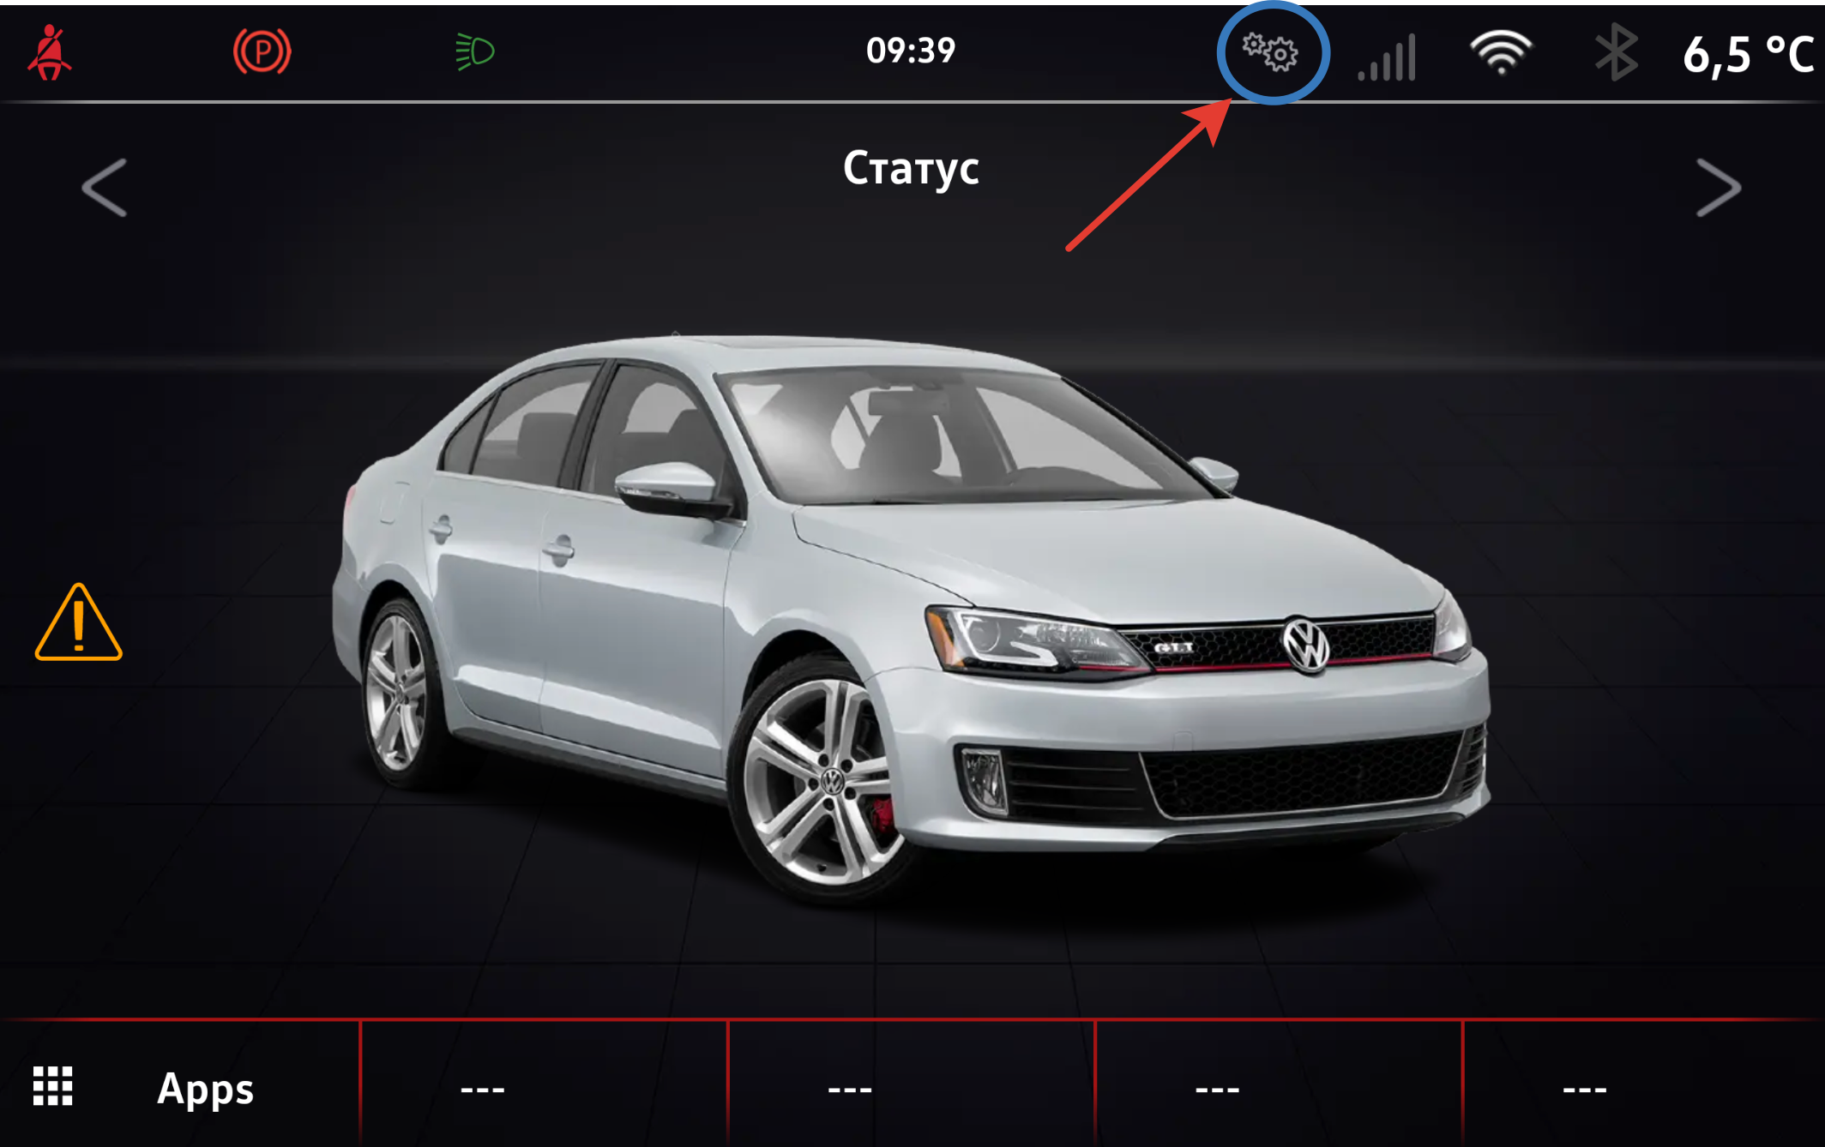Select the third empty shortcut slot

pyautogui.click(x=1217, y=1089)
